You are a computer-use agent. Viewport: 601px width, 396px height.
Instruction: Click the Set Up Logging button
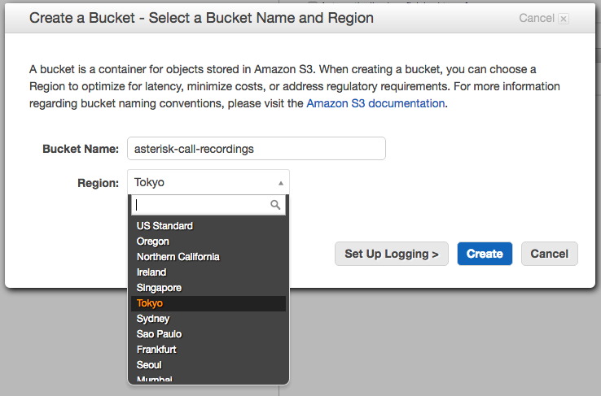pyautogui.click(x=392, y=254)
